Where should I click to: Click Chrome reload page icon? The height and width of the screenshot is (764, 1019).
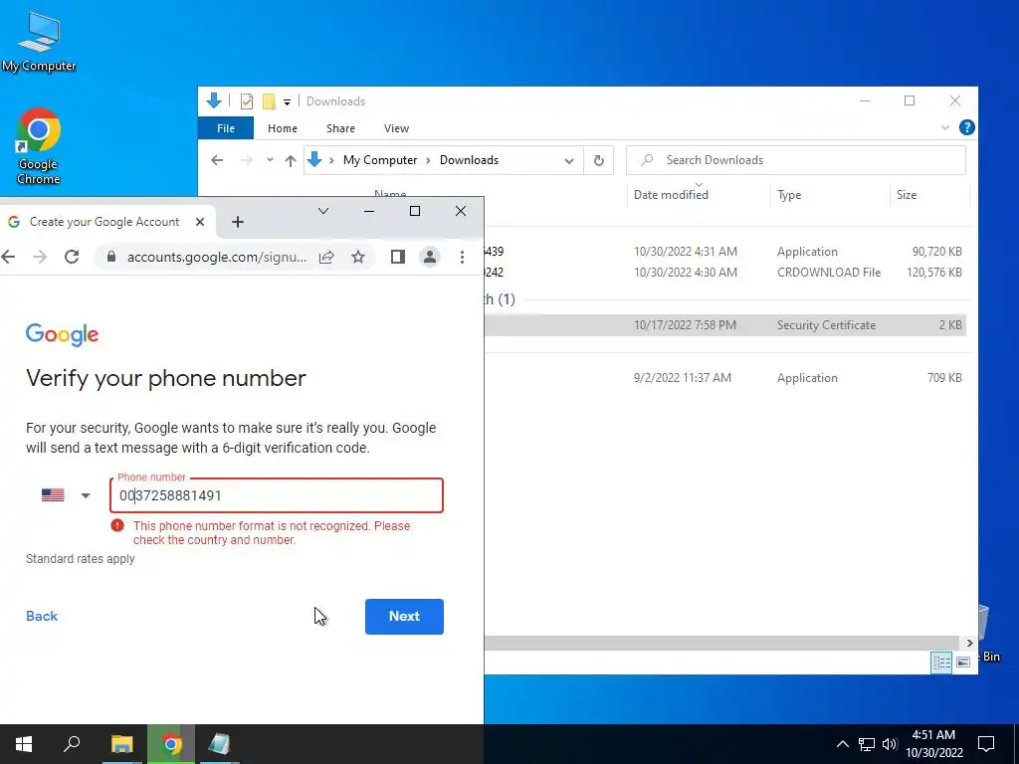click(x=72, y=258)
